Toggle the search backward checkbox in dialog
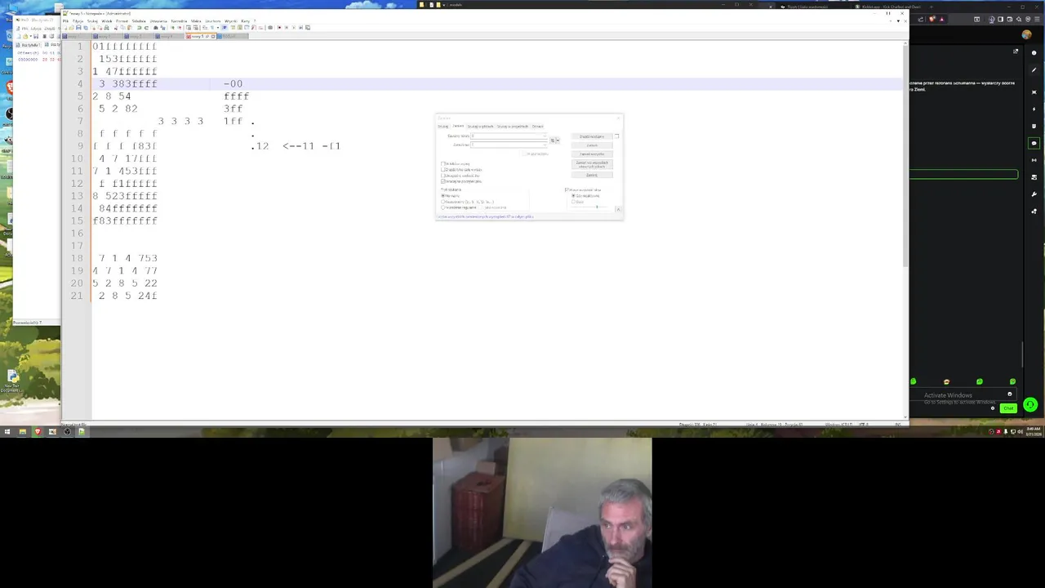This screenshot has width=1045, height=588. [442, 163]
